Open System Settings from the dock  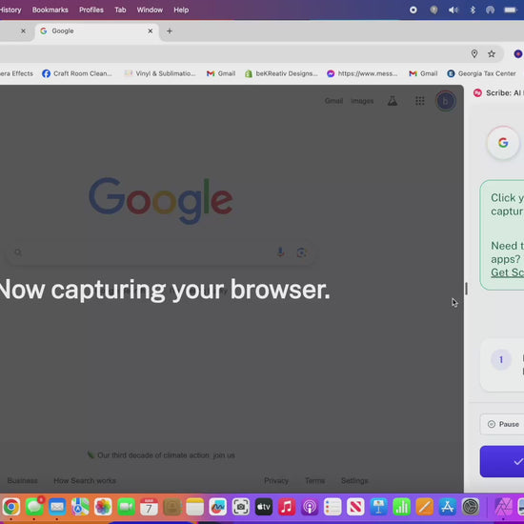471,507
